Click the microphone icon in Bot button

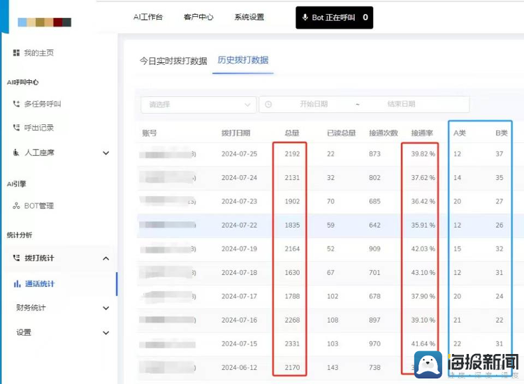(x=305, y=17)
